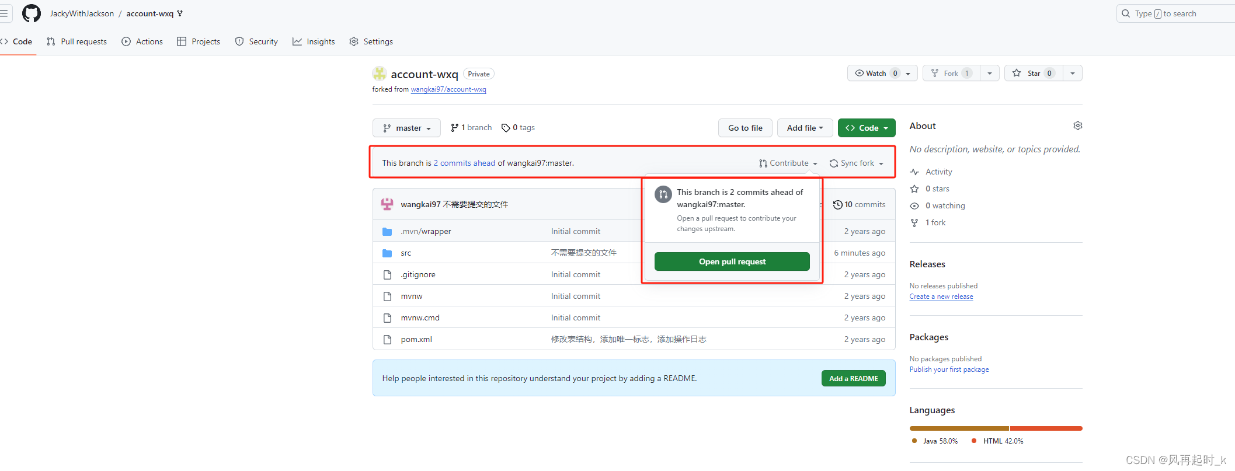Switch to the Code tab
Viewport: 1235px width, 471px height.
coord(17,41)
